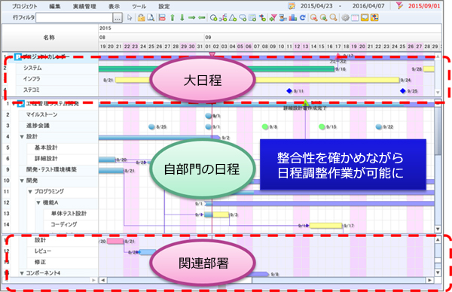Click the blue refresh icon
Screen dimensions: 452x292
tap(302, 18)
